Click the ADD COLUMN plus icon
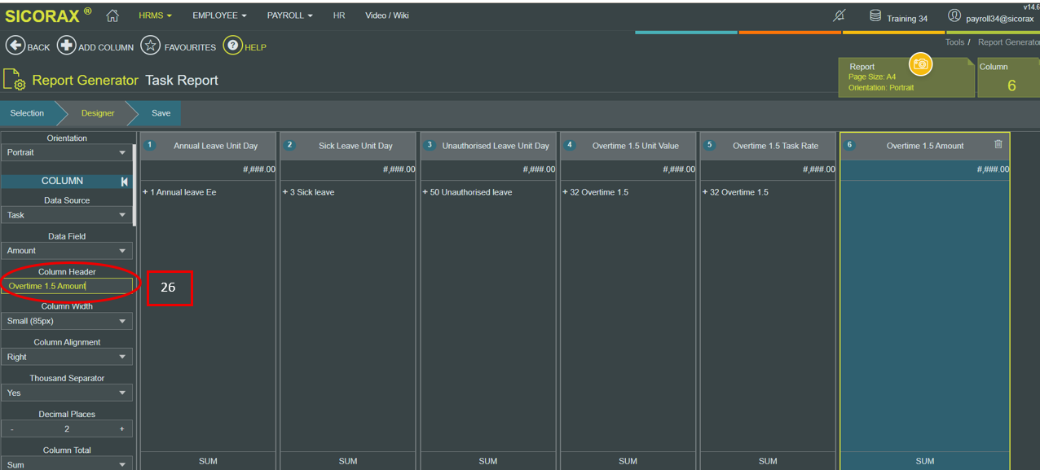Screen dimensions: 1040x470 point(66,46)
